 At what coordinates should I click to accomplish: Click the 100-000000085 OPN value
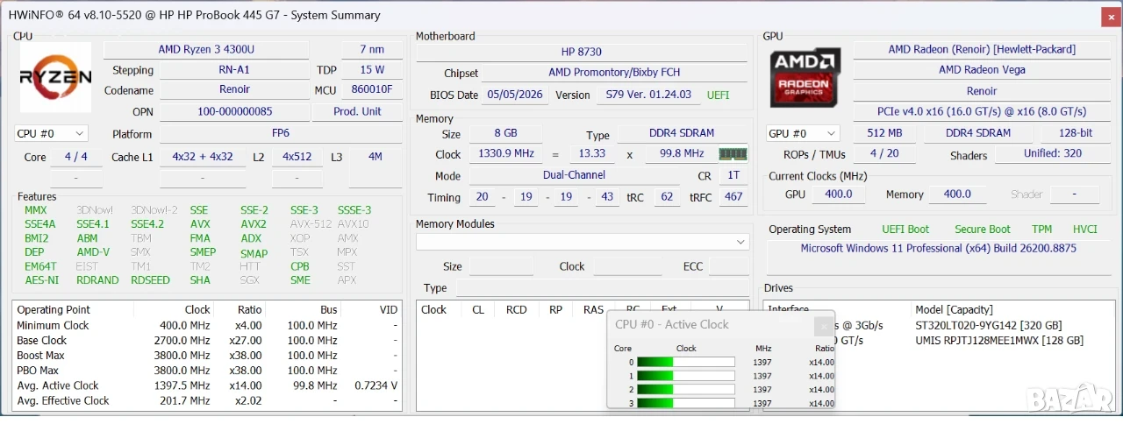(234, 111)
